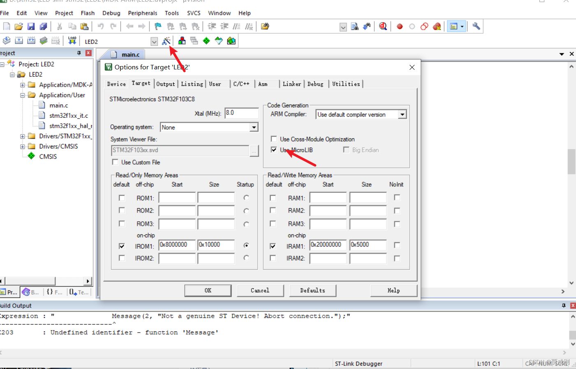Enable Use Cross-Module Optimization checkbox
Image resolution: width=576 pixels, height=369 pixels.
(x=274, y=139)
